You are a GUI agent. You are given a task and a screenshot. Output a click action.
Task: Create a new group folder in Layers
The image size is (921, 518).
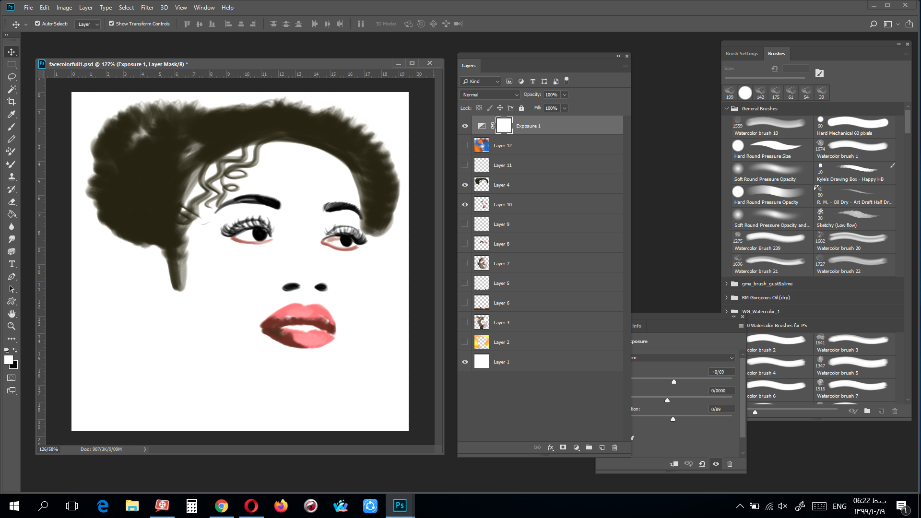coord(589,447)
